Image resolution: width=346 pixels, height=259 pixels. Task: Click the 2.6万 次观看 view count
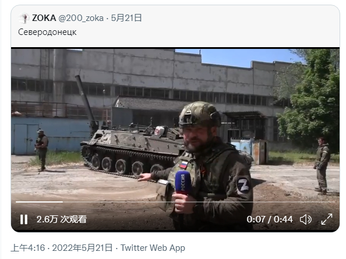point(62,219)
